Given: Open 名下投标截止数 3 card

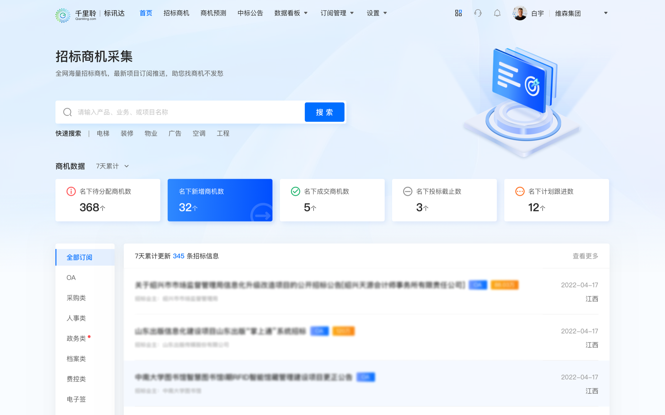Looking at the screenshot, I should [x=444, y=200].
